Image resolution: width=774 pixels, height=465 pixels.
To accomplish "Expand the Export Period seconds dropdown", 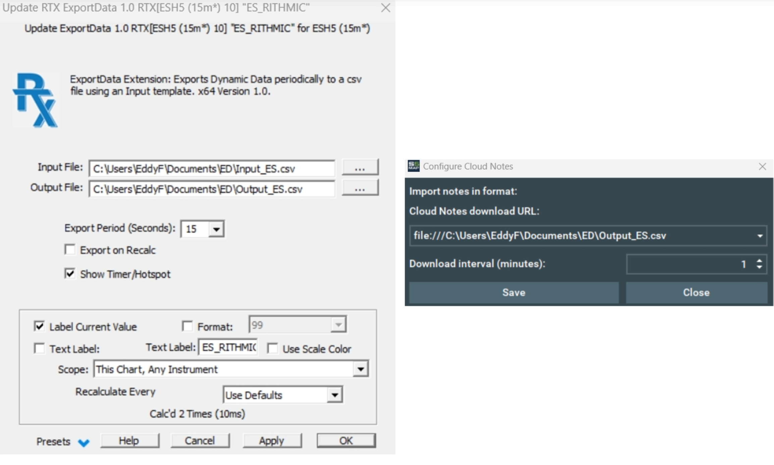I will coord(216,229).
